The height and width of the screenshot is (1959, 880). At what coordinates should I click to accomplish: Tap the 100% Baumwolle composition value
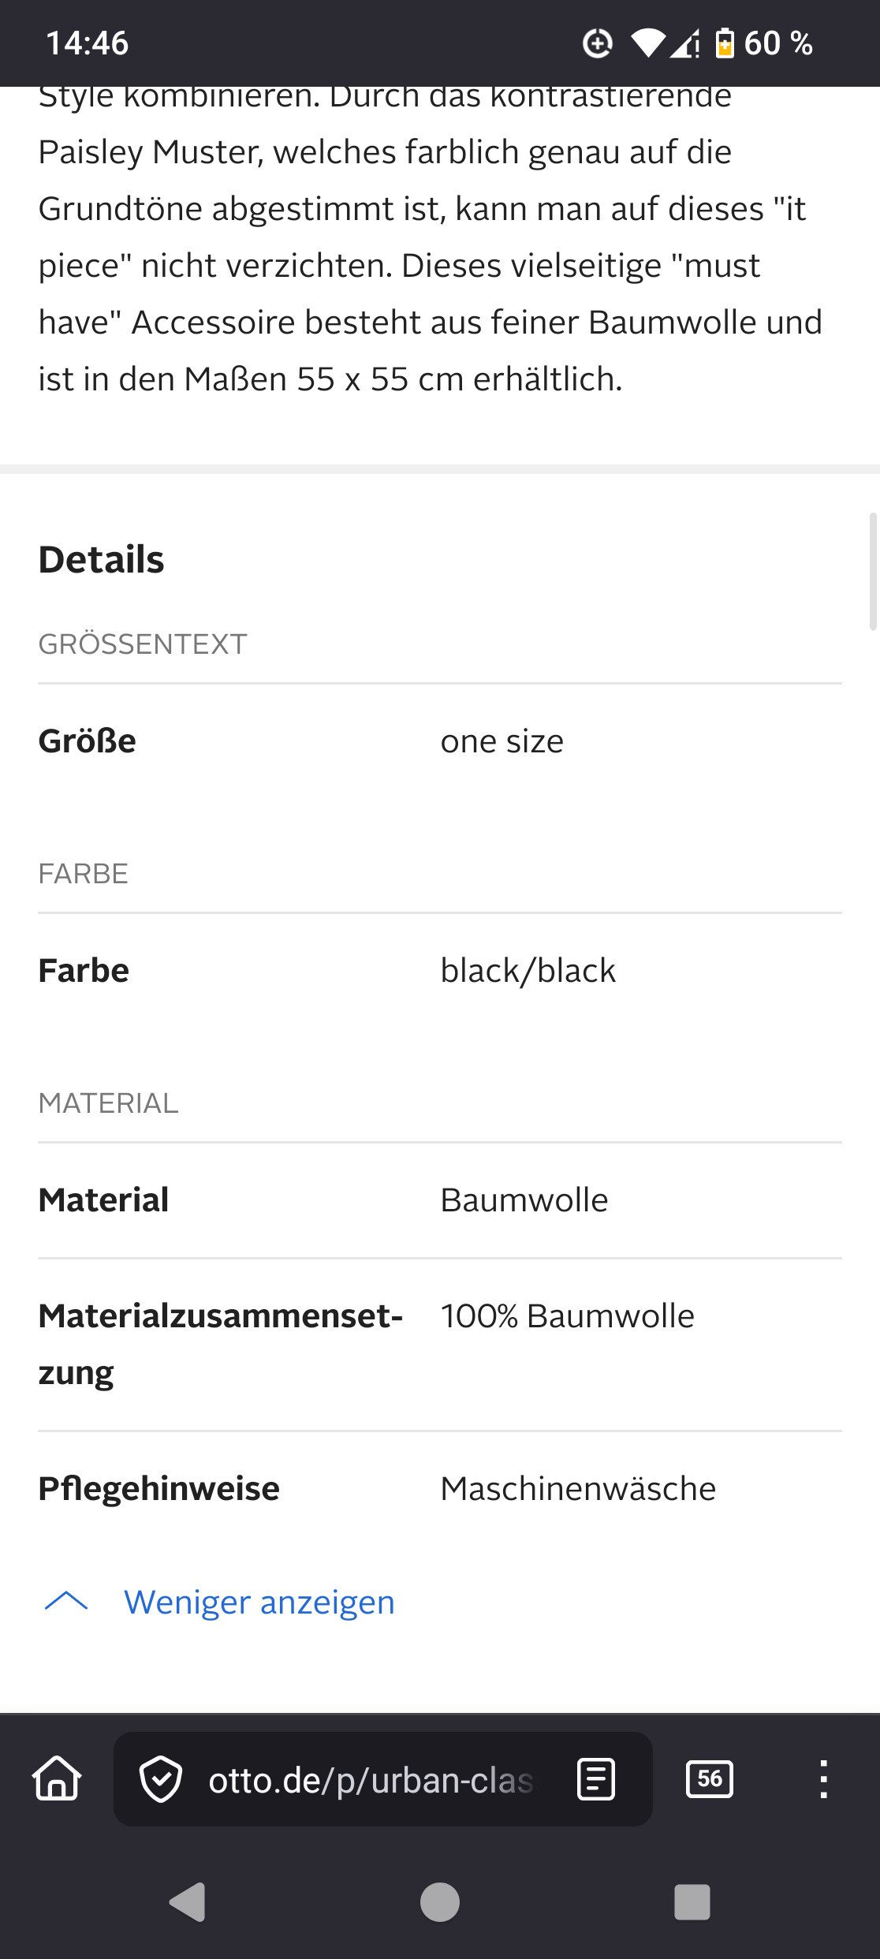click(x=567, y=1315)
